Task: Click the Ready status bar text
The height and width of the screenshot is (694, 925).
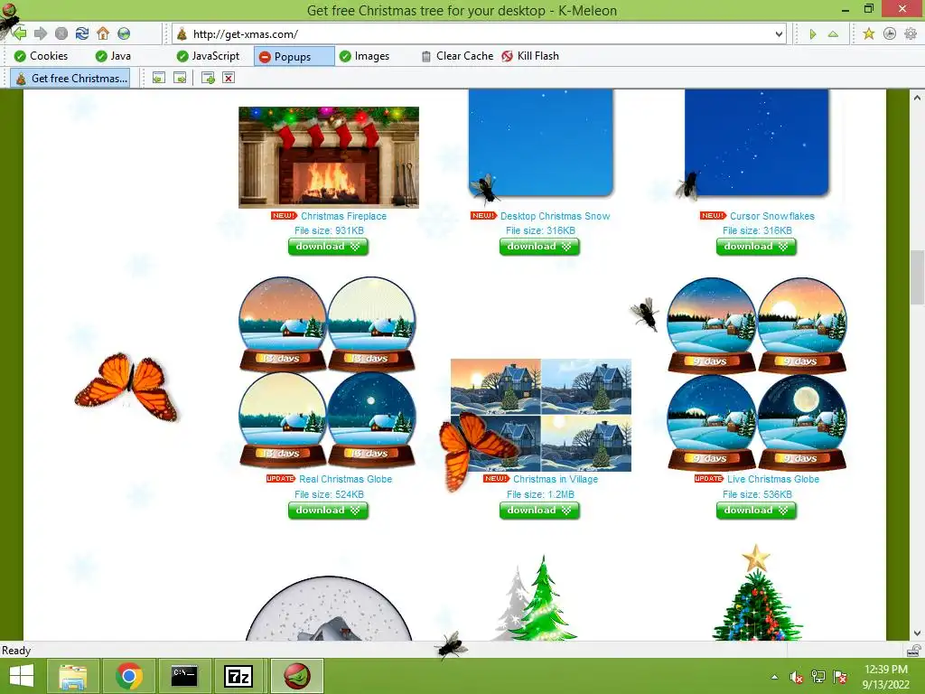Action: click(16, 651)
